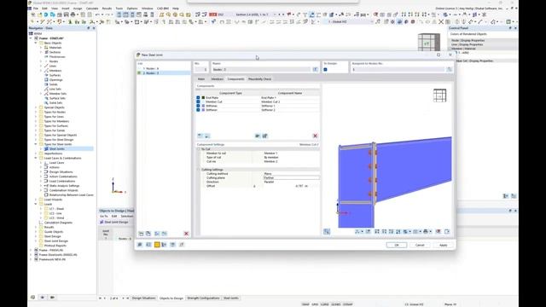The height and width of the screenshot is (307, 546).
Task: Collapse the Cutting Settings group
Action: pos(199,170)
